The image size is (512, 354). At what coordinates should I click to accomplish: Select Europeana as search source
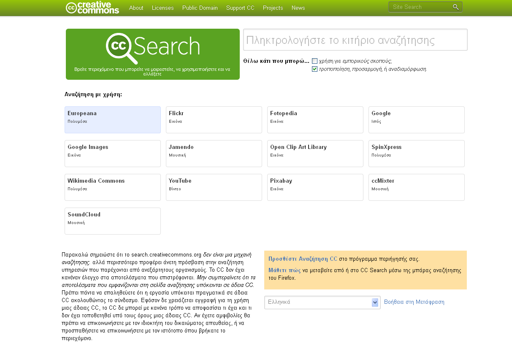(x=113, y=120)
